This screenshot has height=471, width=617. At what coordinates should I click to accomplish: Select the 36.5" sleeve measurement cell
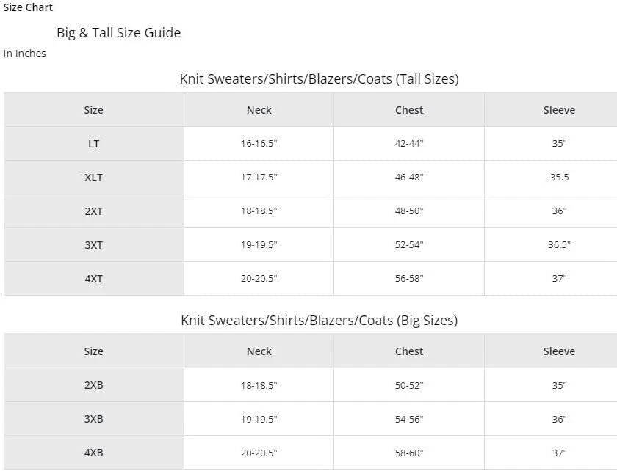tap(559, 245)
